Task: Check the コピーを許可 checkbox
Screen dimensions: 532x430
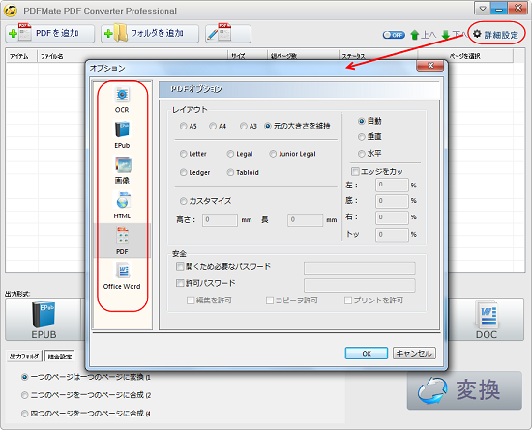Action: [x=270, y=301]
